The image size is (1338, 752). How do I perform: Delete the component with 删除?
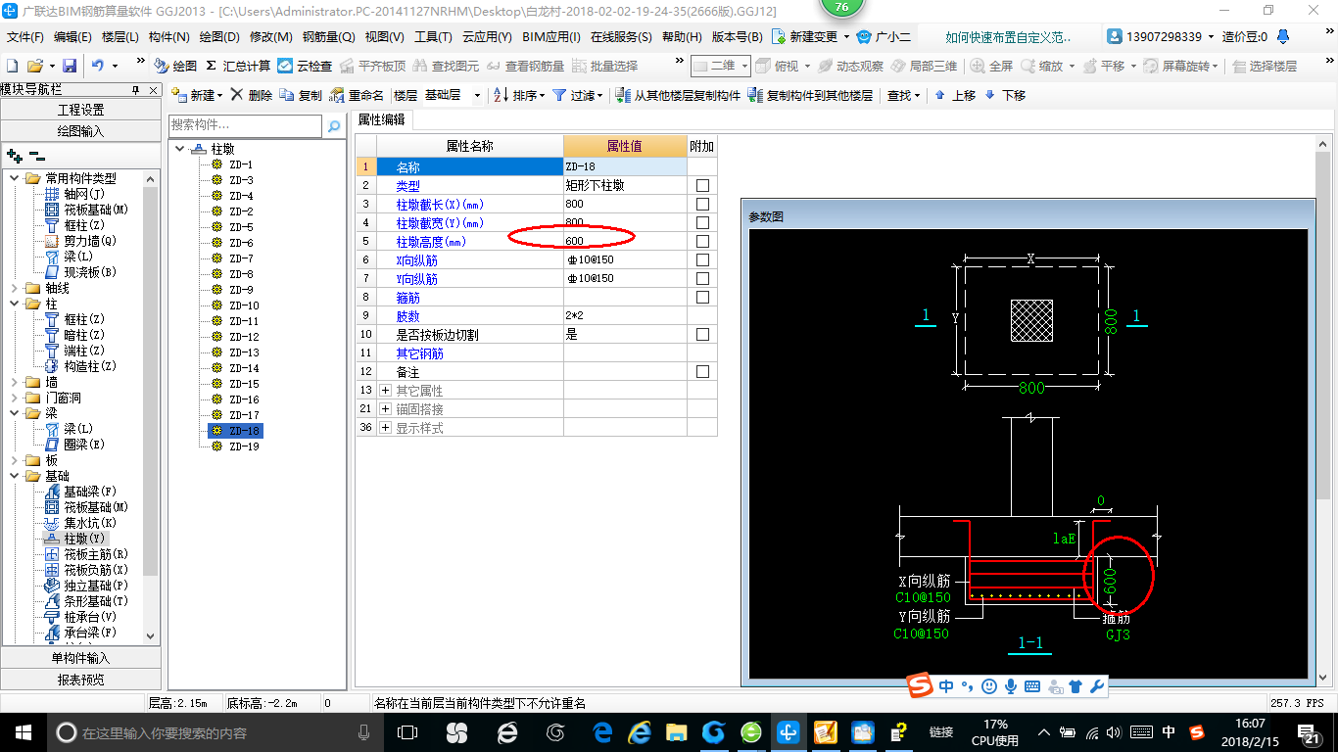click(x=252, y=95)
